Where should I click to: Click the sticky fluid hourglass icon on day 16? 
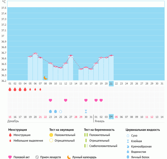coord(86,111)
